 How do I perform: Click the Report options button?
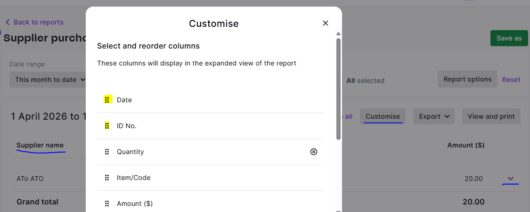[467, 79]
